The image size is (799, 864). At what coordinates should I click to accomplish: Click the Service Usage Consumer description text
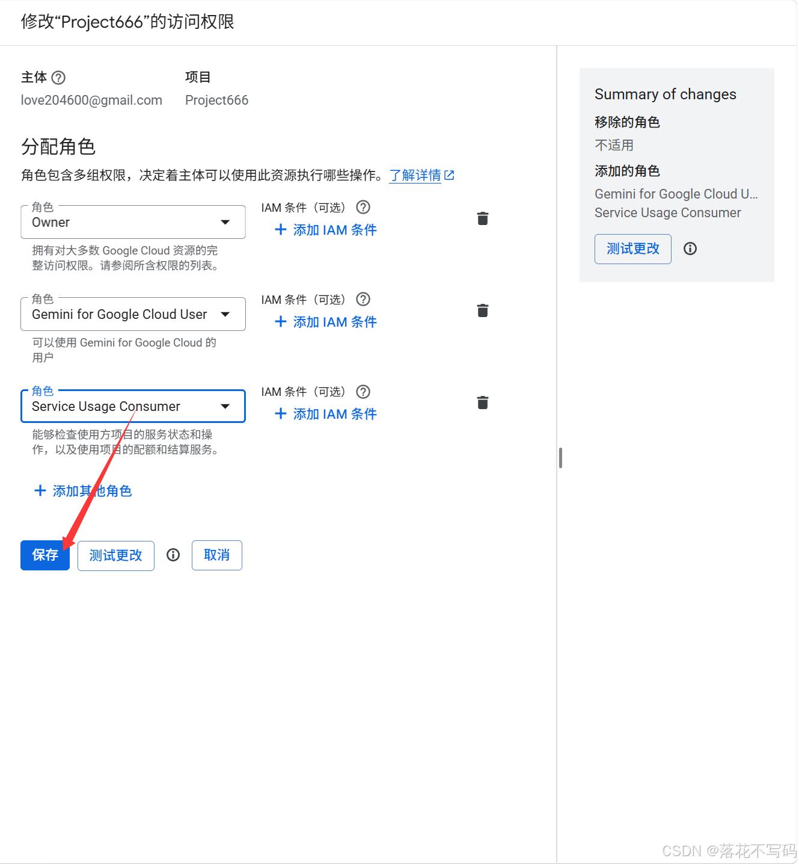point(126,442)
